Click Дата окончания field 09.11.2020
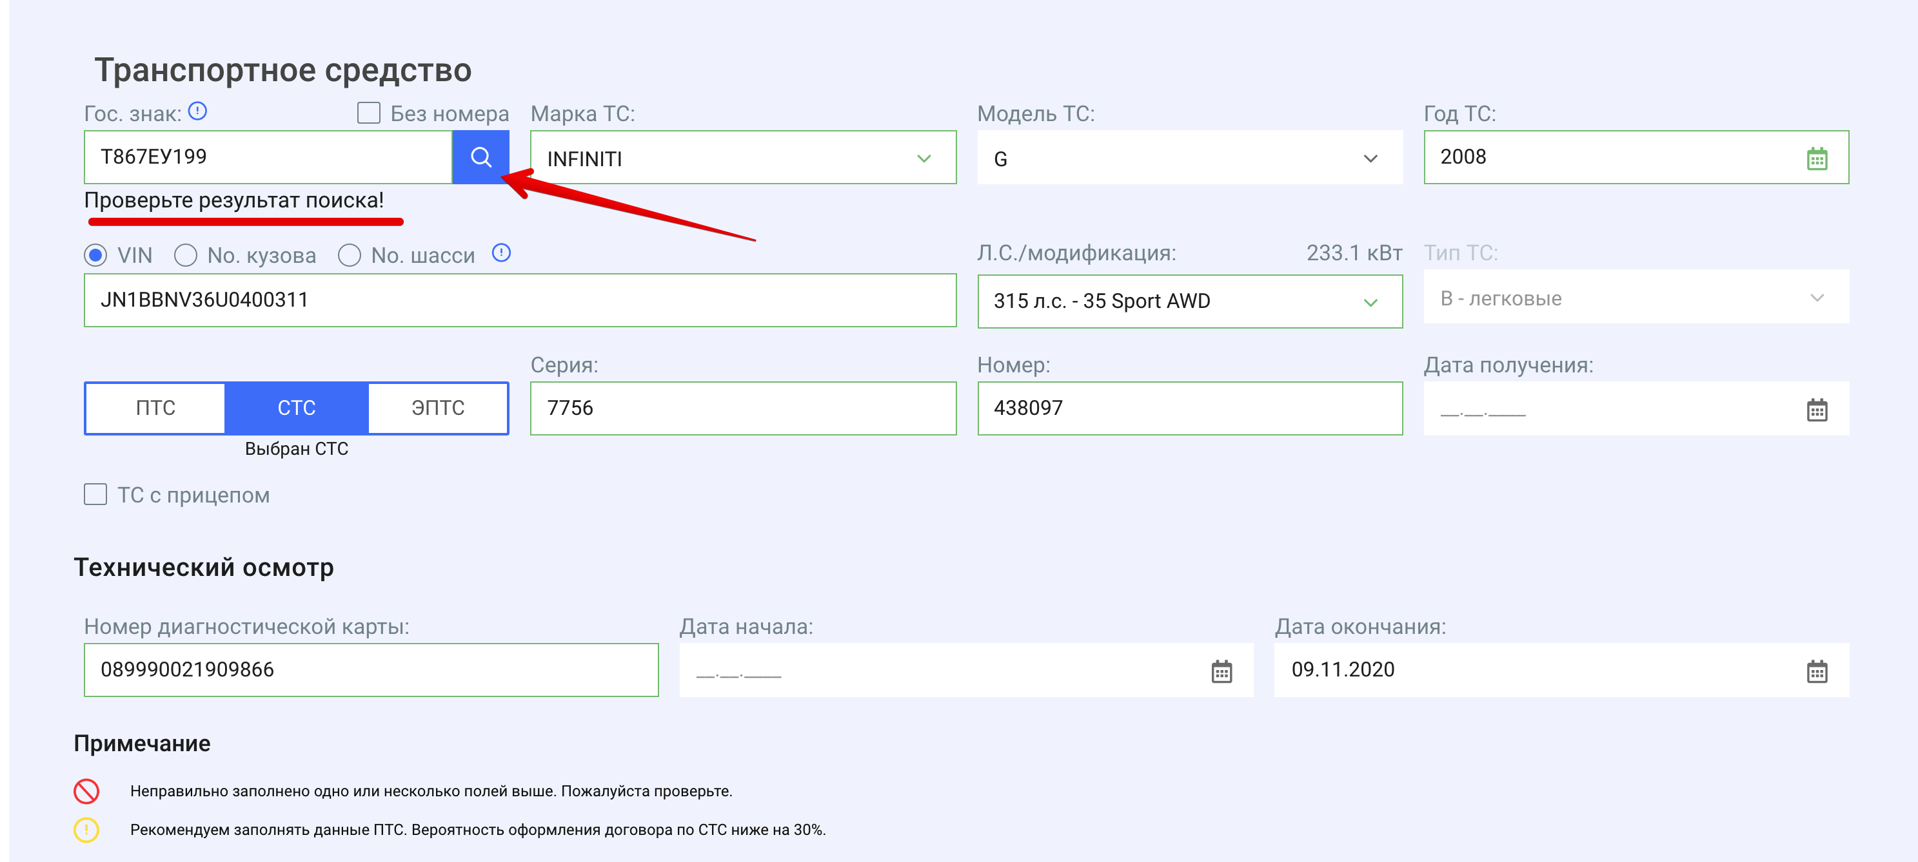The image size is (1918, 862). pos(1561,670)
